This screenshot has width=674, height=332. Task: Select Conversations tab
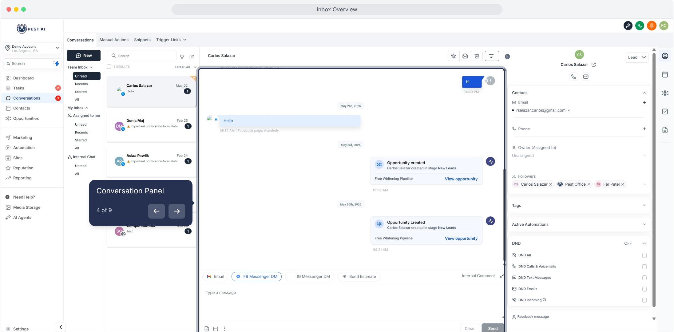(x=80, y=40)
